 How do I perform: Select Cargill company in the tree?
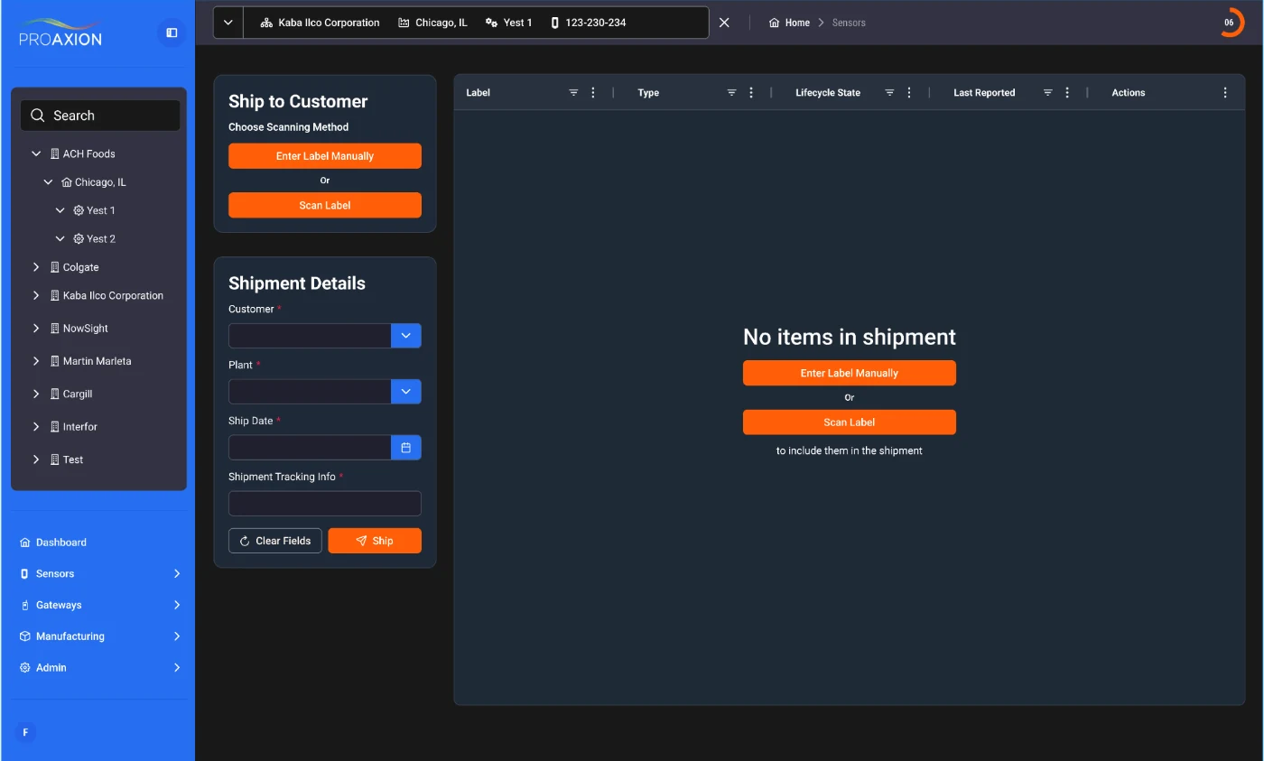click(71, 394)
